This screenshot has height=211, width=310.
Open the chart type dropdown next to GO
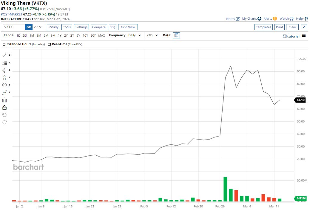click(38, 27)
